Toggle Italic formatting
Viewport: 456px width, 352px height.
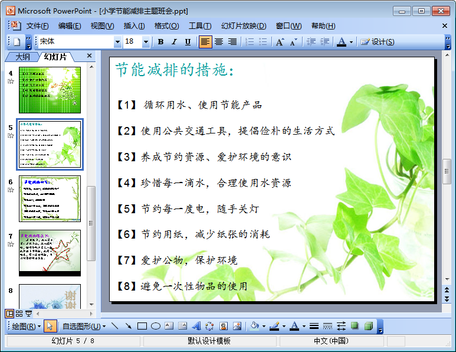tap(174, 42)
